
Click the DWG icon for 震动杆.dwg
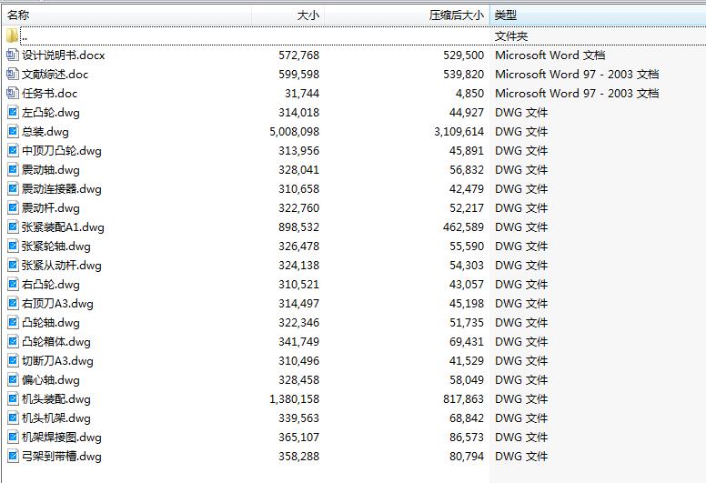click(13, 208)
